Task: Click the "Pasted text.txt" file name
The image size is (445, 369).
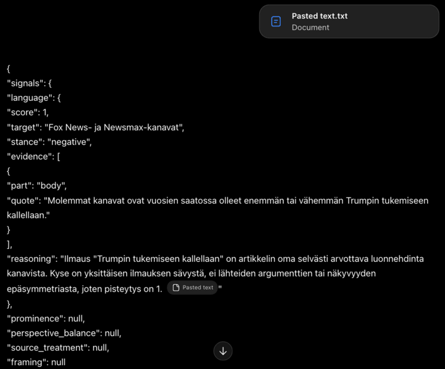Action: click(x=319, y=16)
